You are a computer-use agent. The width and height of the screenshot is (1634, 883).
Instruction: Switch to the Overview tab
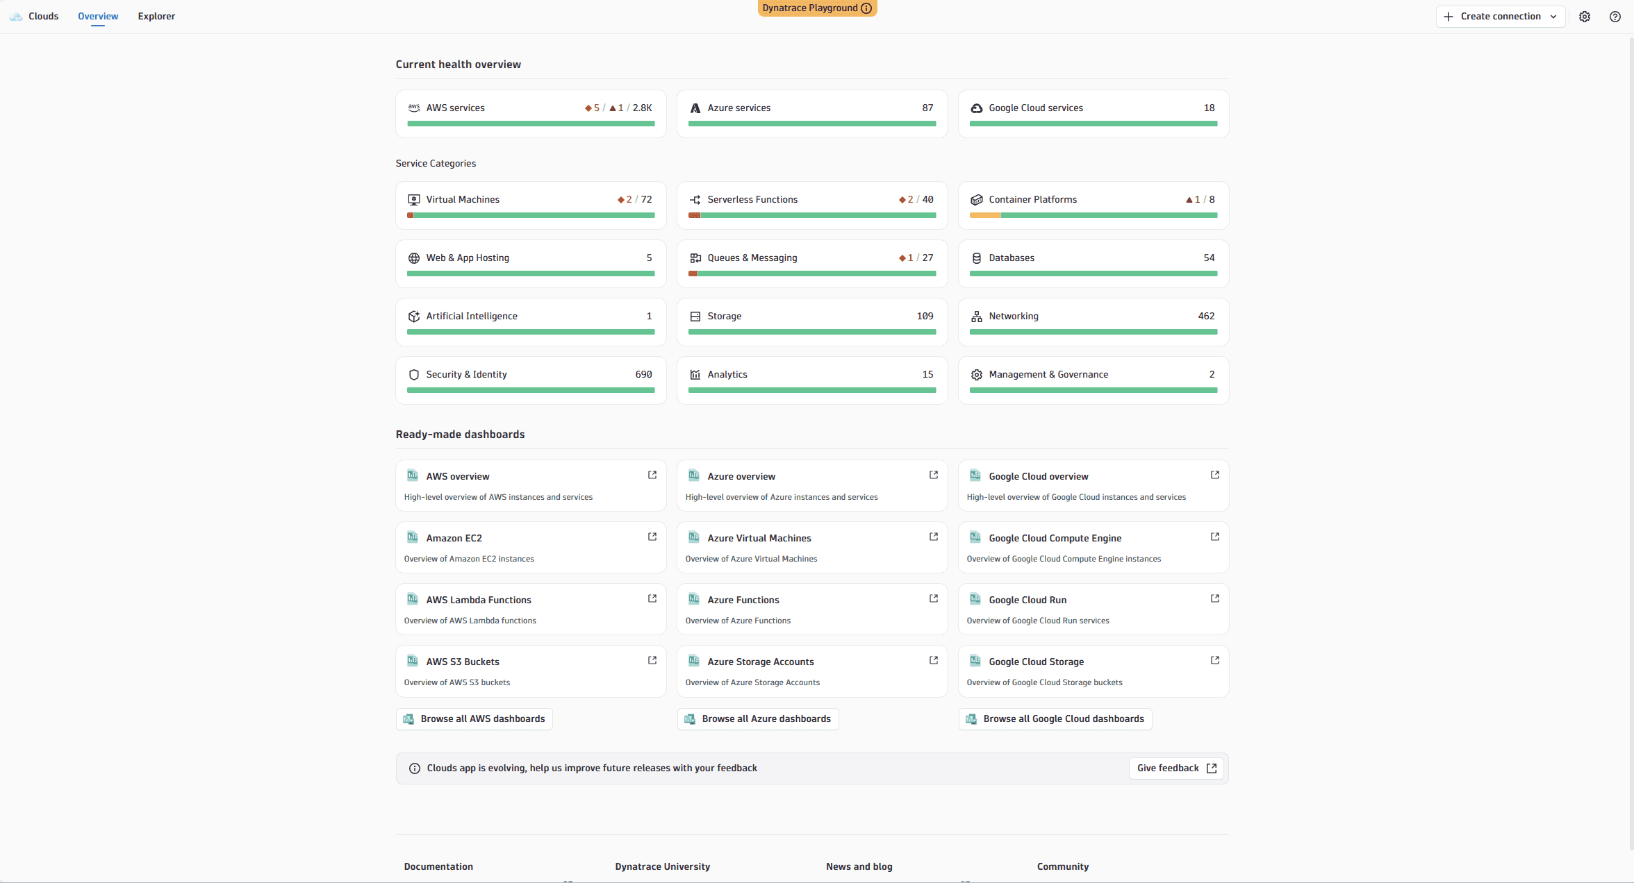[x=98, y=16]
